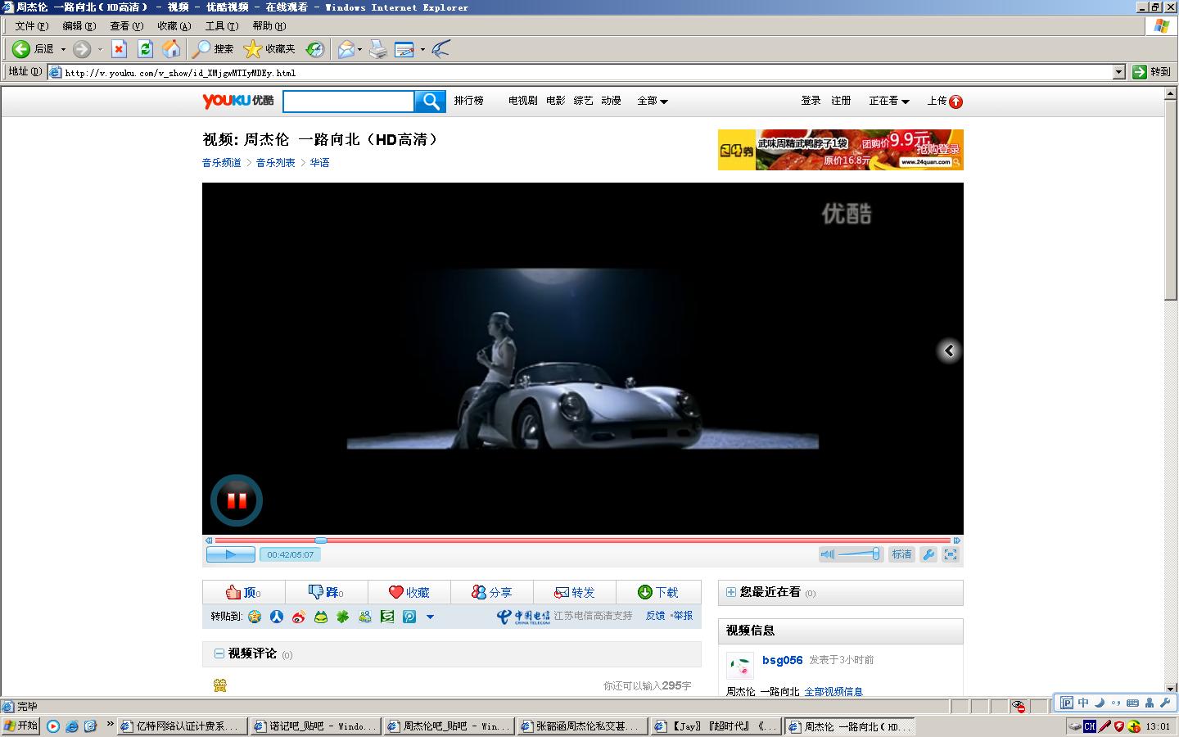The height and width of the screenshot is (737, 1179).
Task: Click the 下载 download button
Action: pos(657,592)
